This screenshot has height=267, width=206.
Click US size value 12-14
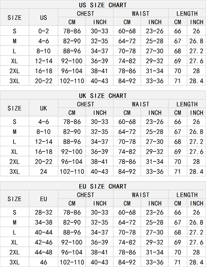(43, 61)
